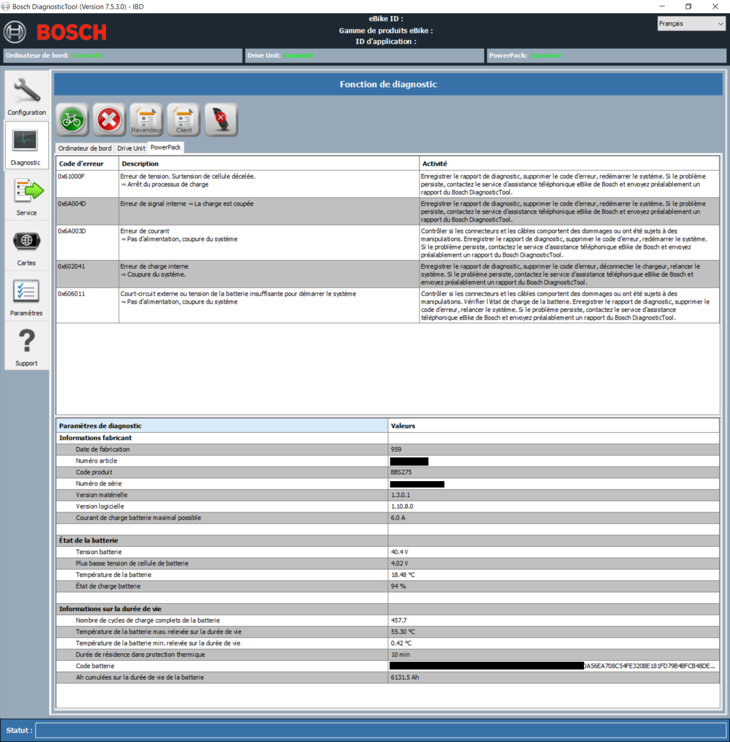This screenshot has width=730, height=742.
Task: Click the Paramètres de diagnostic header
Action: [222, 426]
